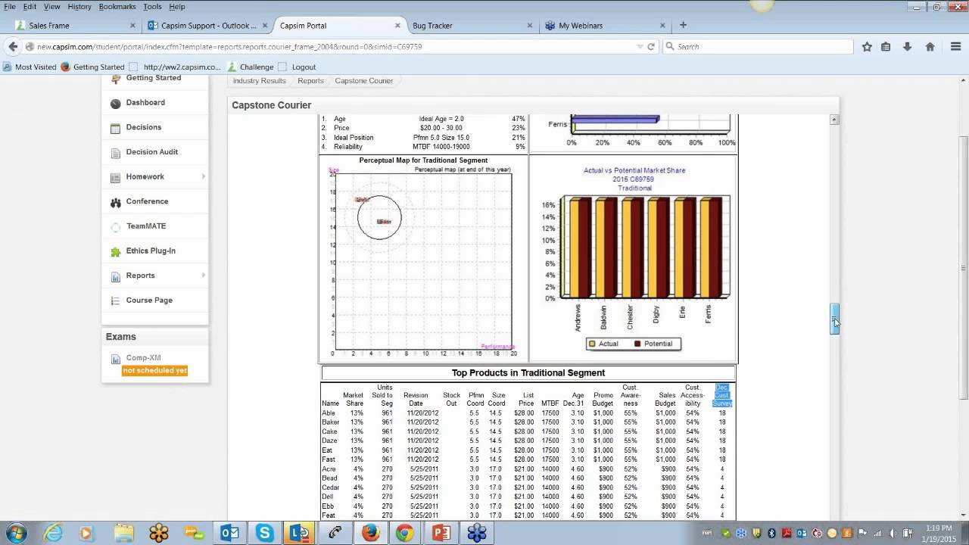Close the Sales Frame tab

click(132, 25)
